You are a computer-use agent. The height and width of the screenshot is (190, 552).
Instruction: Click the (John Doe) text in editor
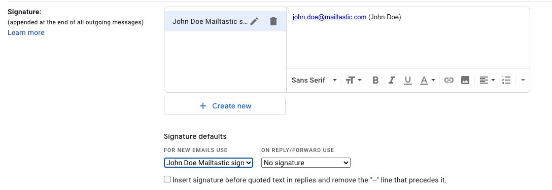(385, 17)
